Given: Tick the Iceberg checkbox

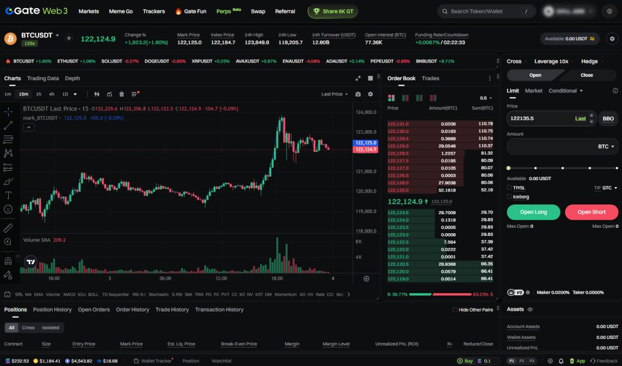Looking at the screenshot, I should click(x=509, y=197).
